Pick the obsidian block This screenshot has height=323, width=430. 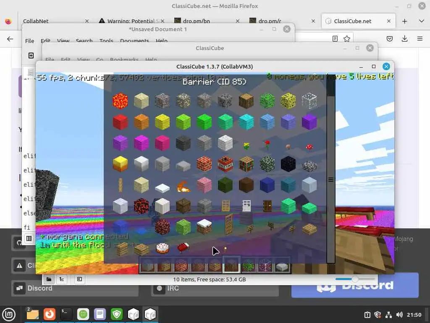pos(288,164)
